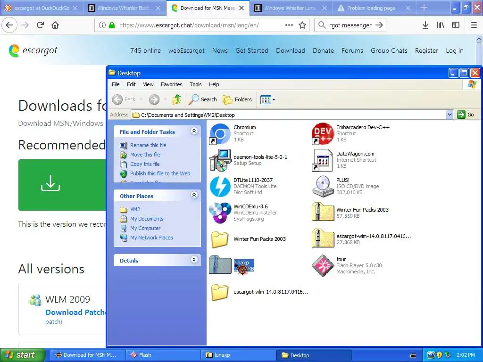
Task: Switch to Flash taskbar window
Action: [x=163, y=355]
